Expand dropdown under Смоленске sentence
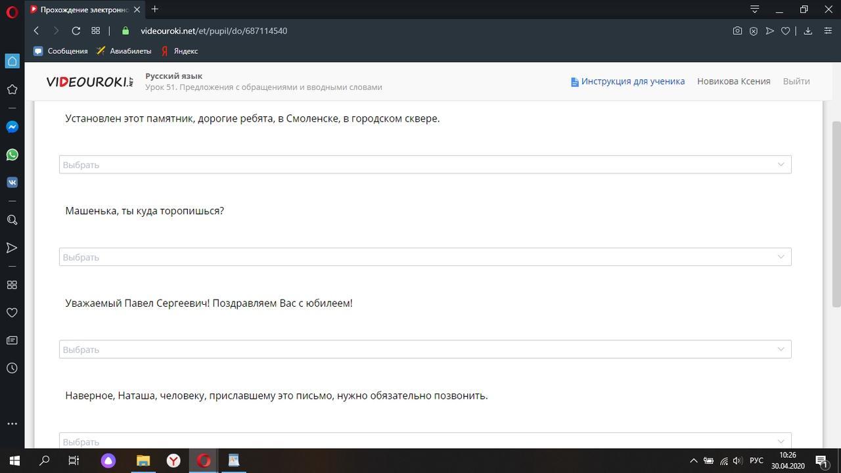 (425, 164)
